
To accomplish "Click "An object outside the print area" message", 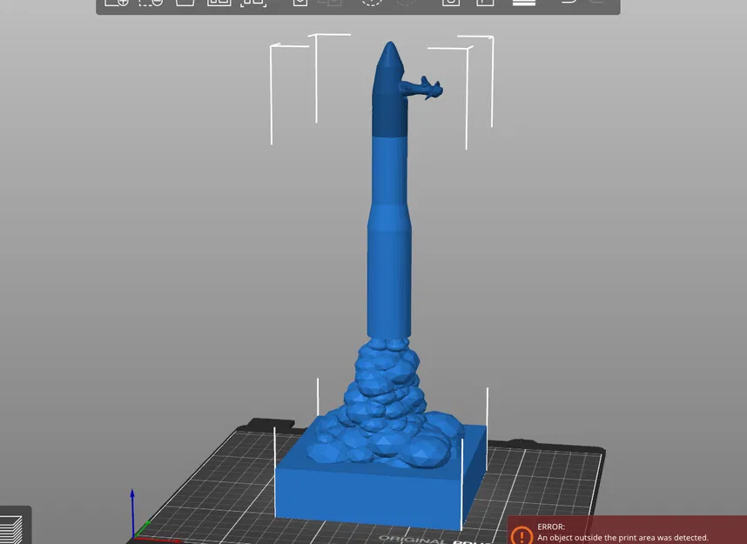I will (x=622, y=537).
